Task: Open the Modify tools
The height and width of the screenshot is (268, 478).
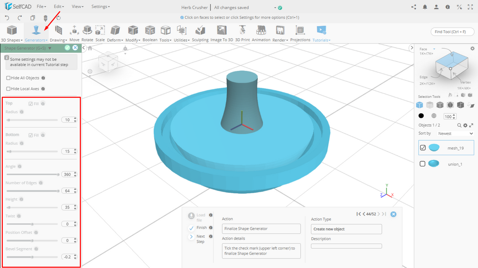Action: [133, 34]
